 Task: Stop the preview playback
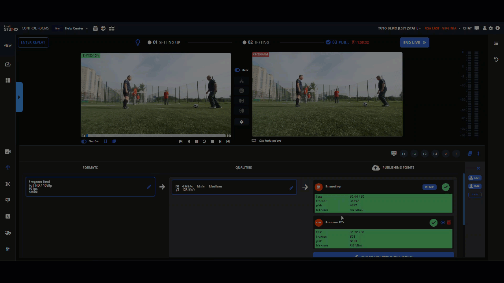[x=212, y=141]
